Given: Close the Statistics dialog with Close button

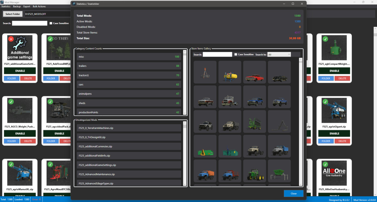Looking at the screenshot, I should (294, 193).
